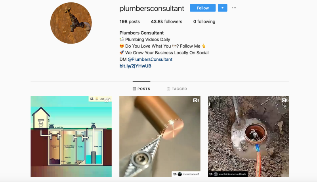
Task: Expand suggested accounts dropdown arrow beside Follow
Action: click(x=223, y=8)
